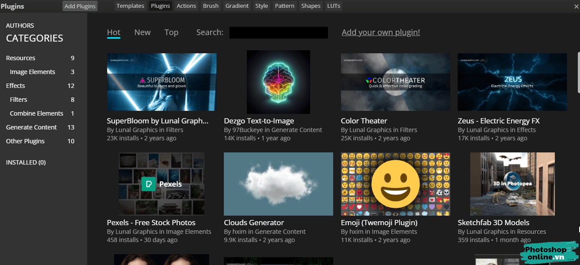Image resolution: width=580 pixels, height=265 pixels.
Task: Click the Sketchfab 3D Models thumbnail
Action: (512, 184)
